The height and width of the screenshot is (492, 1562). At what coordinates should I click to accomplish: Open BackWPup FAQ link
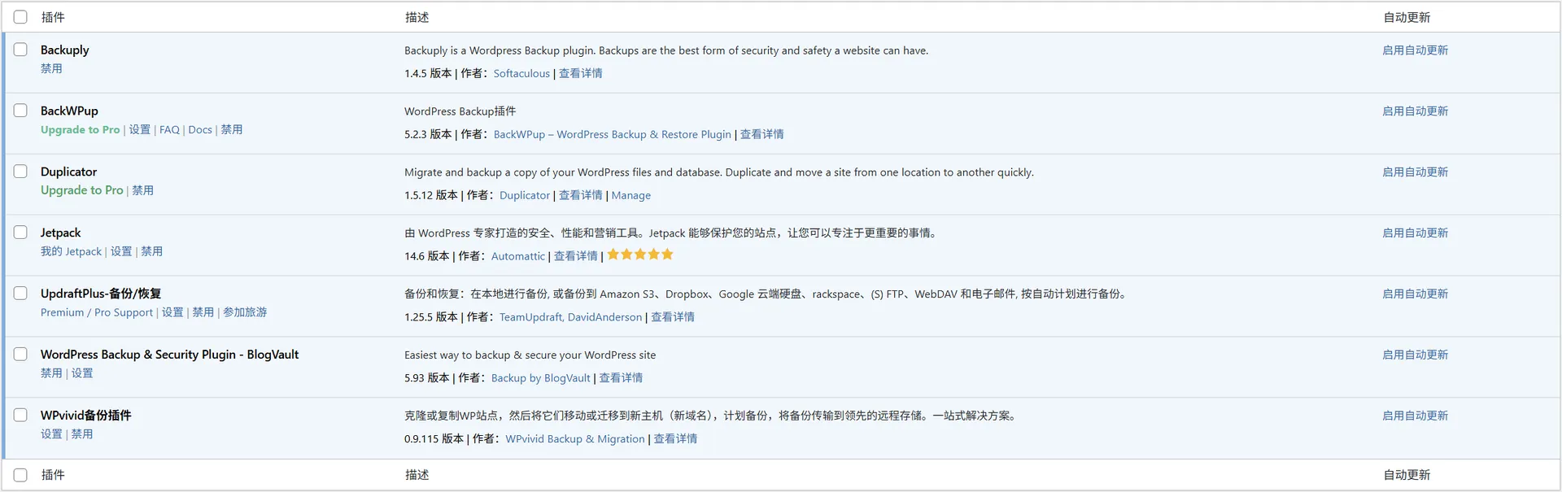tap(169, 129)
